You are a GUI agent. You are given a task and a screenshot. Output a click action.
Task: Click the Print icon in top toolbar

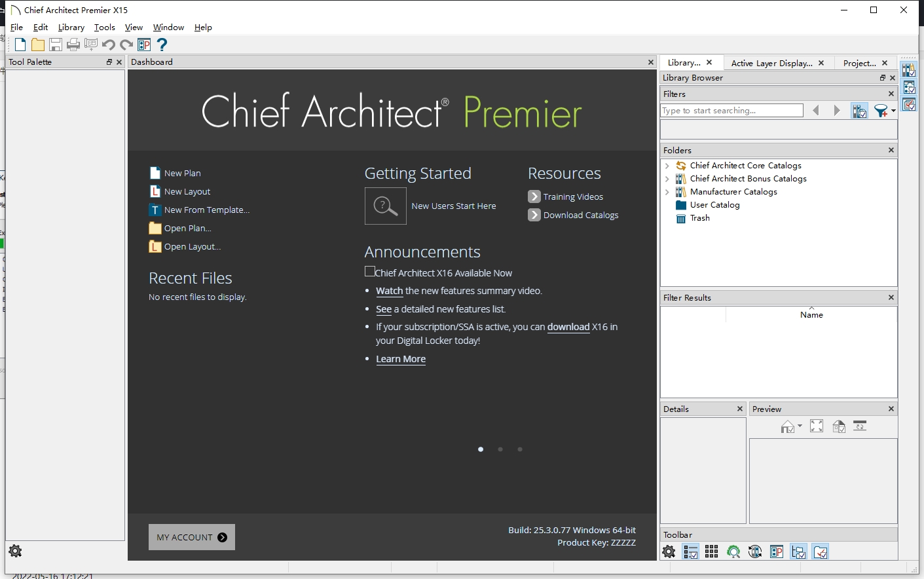[x=73, y=45]
